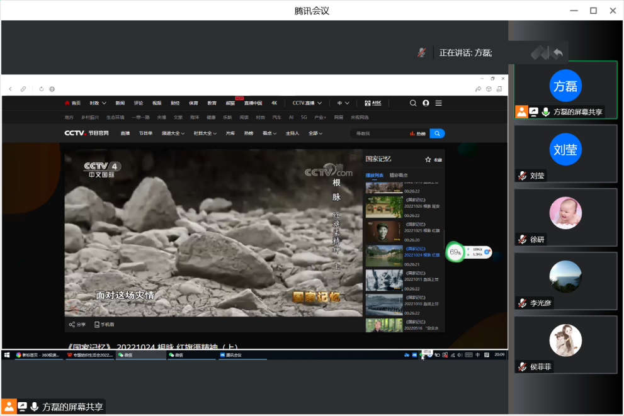The width and height of the screenshot is (624, 416).
Task: Open 直播中国 in CCTV top navigation
Action: [x=253, y=103]
